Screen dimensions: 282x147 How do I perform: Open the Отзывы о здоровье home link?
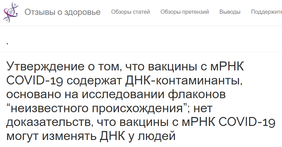tap(62, 12)
